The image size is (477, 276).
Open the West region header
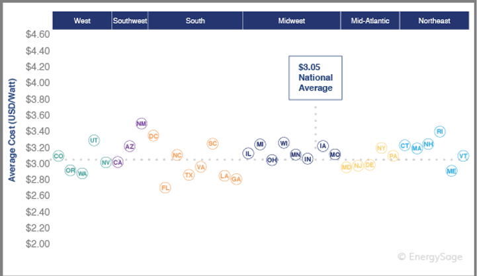pos(82,21)
